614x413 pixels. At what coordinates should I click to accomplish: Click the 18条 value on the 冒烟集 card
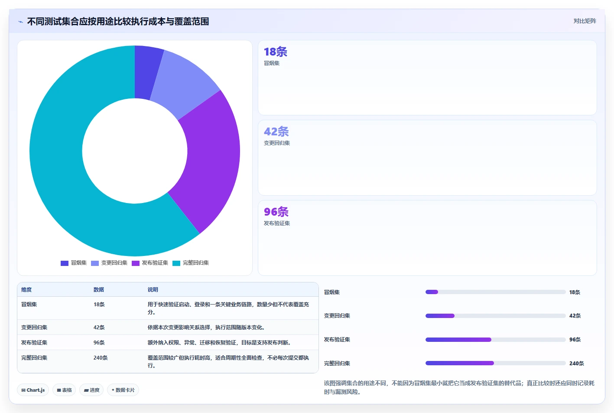(276, 52)
